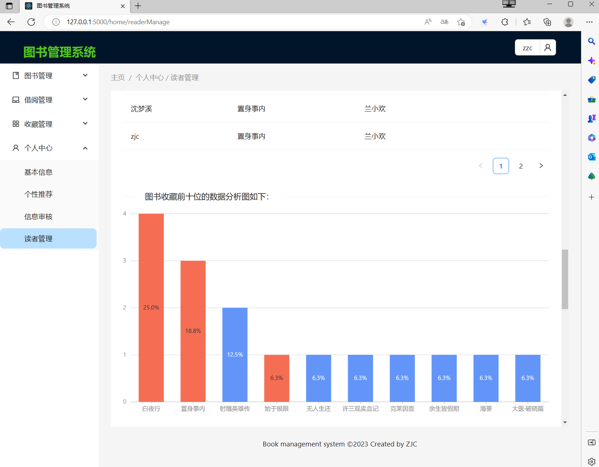Open browser extensions puzzle icon

pos(505,22)
